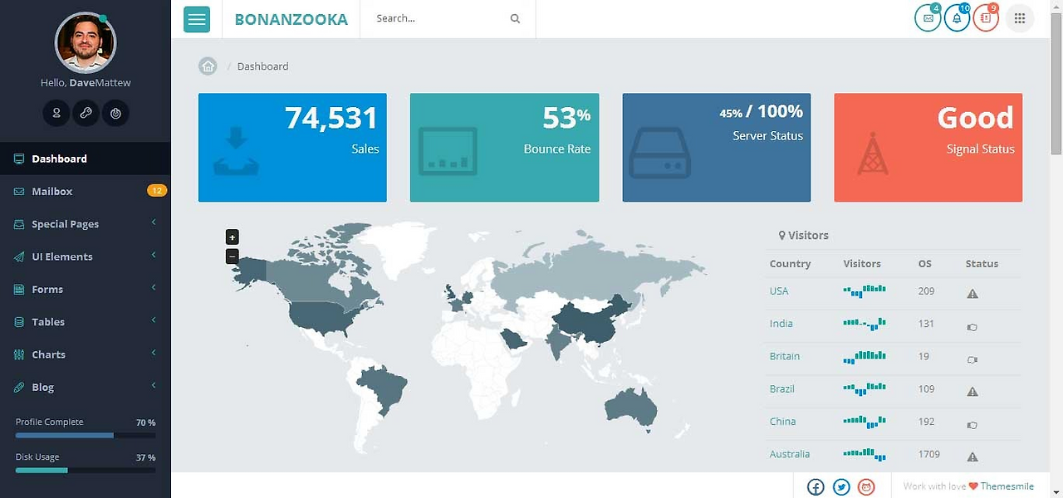
Task: Click the warning status icon in Australia row
Action: tap(972, 456)
